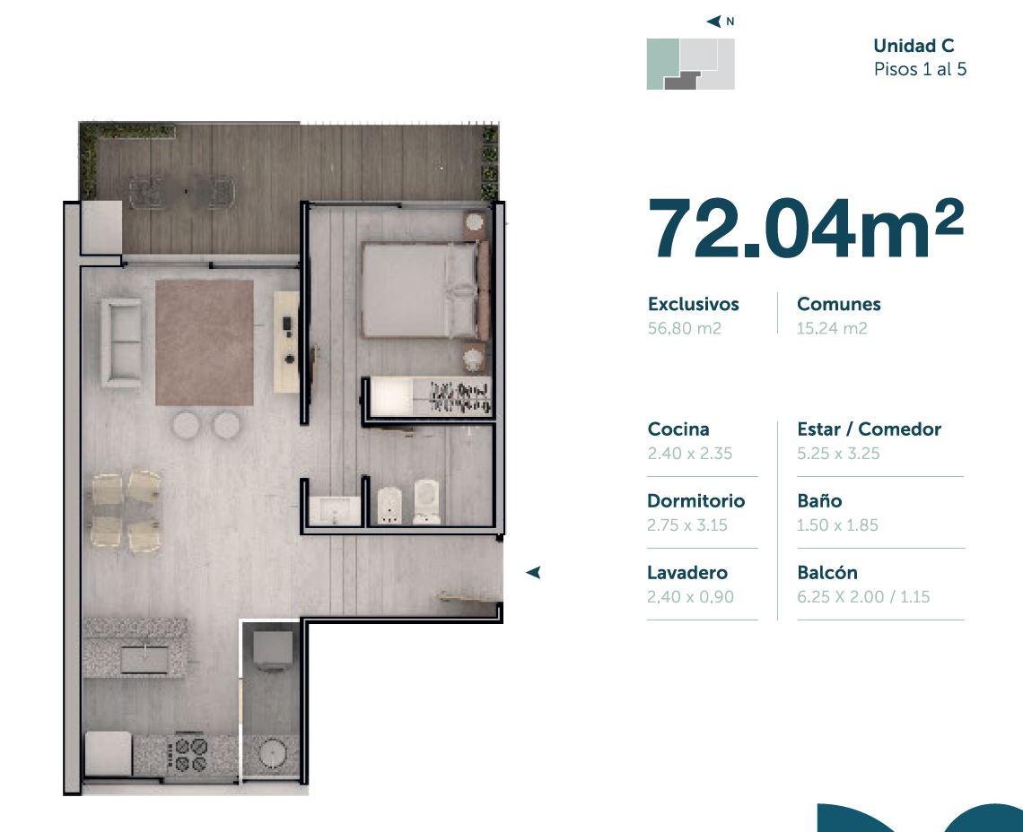Click the 'Dormitorio' label
The image size is (1023, 832).
pos(695,501)
